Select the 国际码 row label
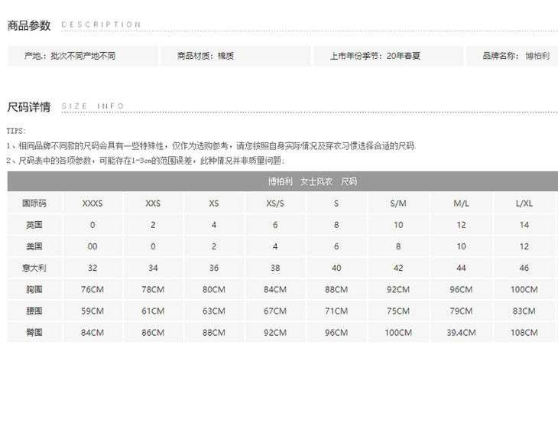Viewport: 558px width, 443px height. pyautogui.click(x=34, y=204)
